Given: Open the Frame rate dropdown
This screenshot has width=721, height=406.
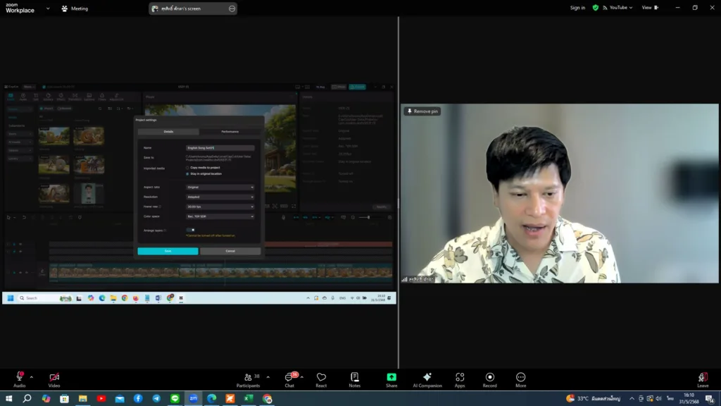Looking at the screenshot, I should click(220, 207).
